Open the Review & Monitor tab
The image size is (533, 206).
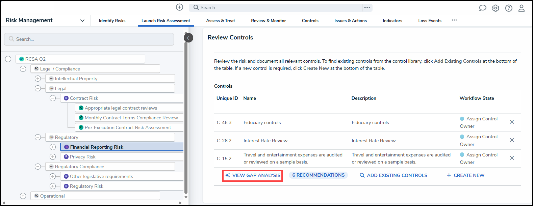tap(269, 21)
